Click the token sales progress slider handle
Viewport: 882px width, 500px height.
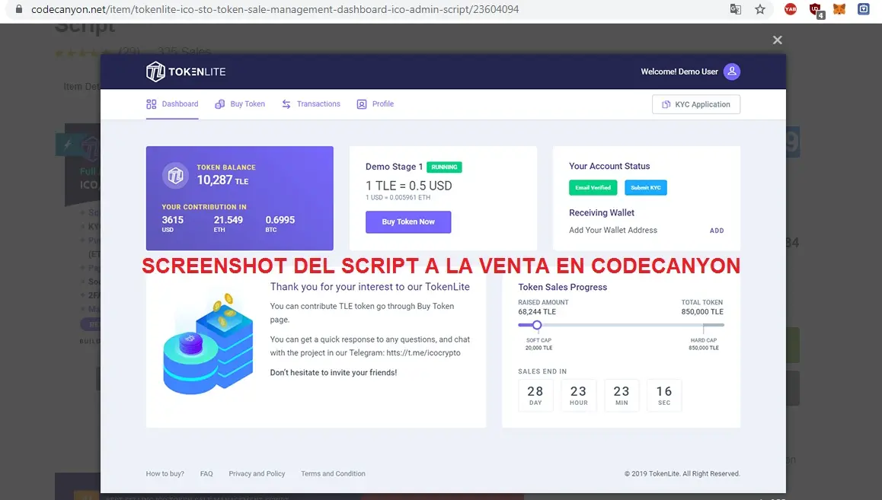pyautogui.click(x=537, y=325)
